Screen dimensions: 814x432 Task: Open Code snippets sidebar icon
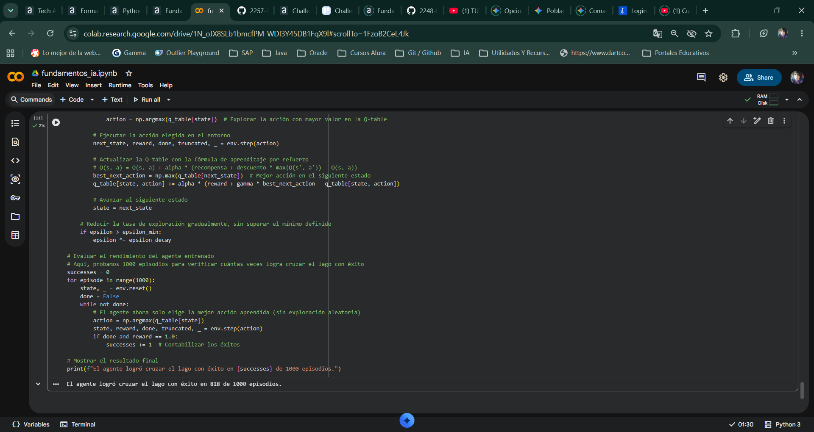pos(15,161)
